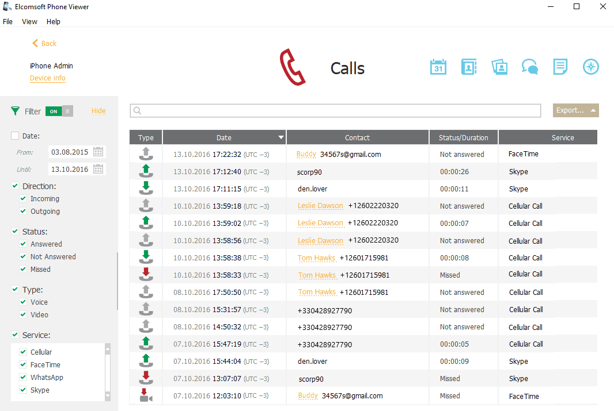The image size is (614, 411).
Task: Sort calls by the Date column header
Action: pyautogui.click(x=224, y=138)
